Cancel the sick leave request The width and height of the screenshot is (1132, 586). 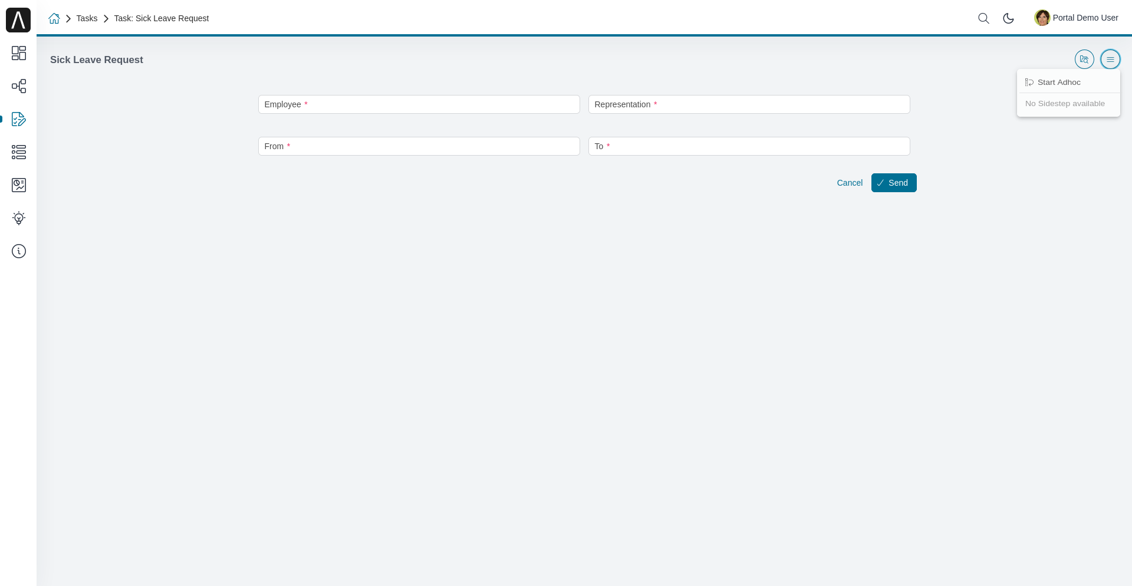pyautogui.click(x=850, y=183)
